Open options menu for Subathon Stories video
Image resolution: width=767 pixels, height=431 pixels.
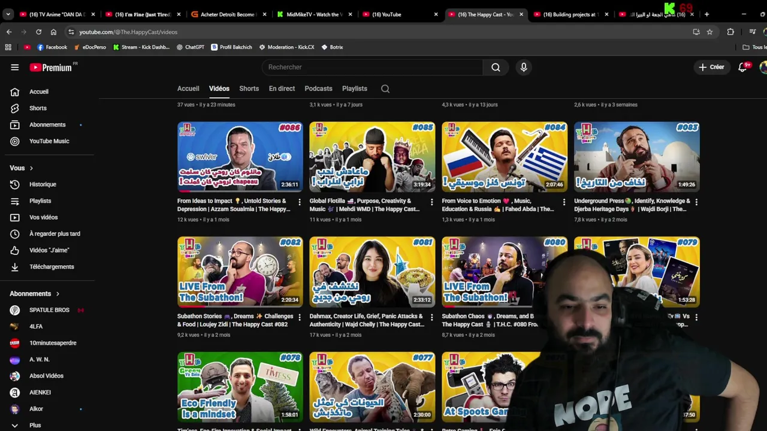[300, 317]
